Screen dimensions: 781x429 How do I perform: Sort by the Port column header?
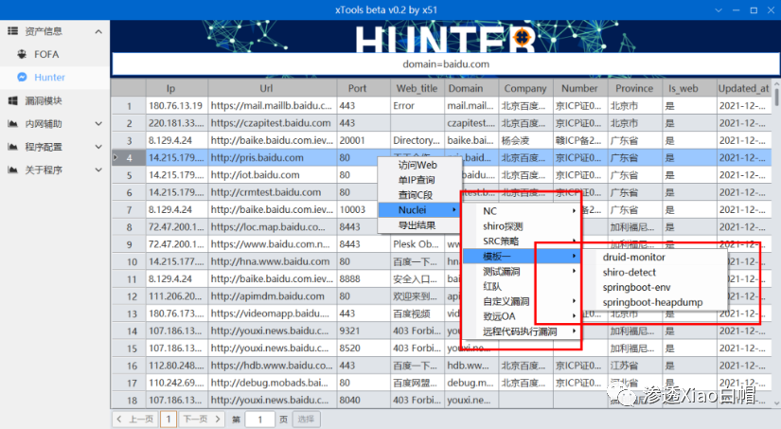[364, 88]
